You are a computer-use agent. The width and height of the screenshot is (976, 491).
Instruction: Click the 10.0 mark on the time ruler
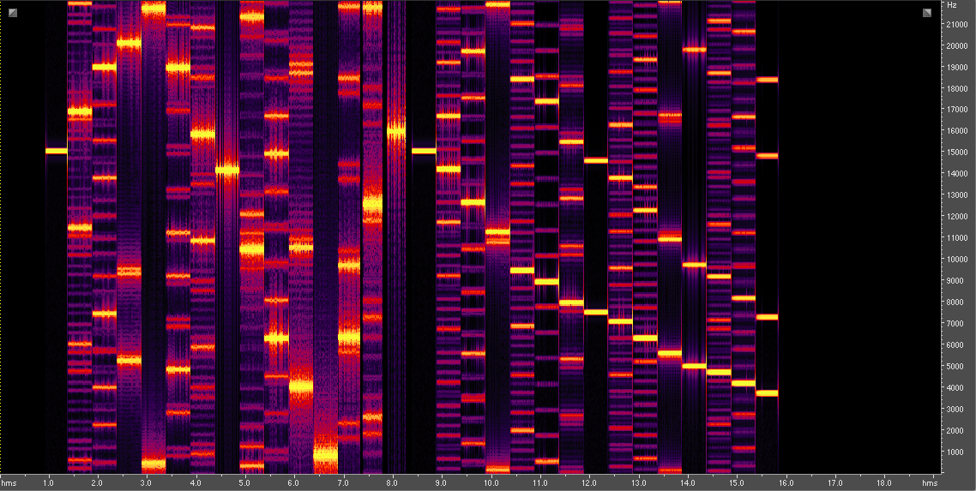click(x=491, y=482)
